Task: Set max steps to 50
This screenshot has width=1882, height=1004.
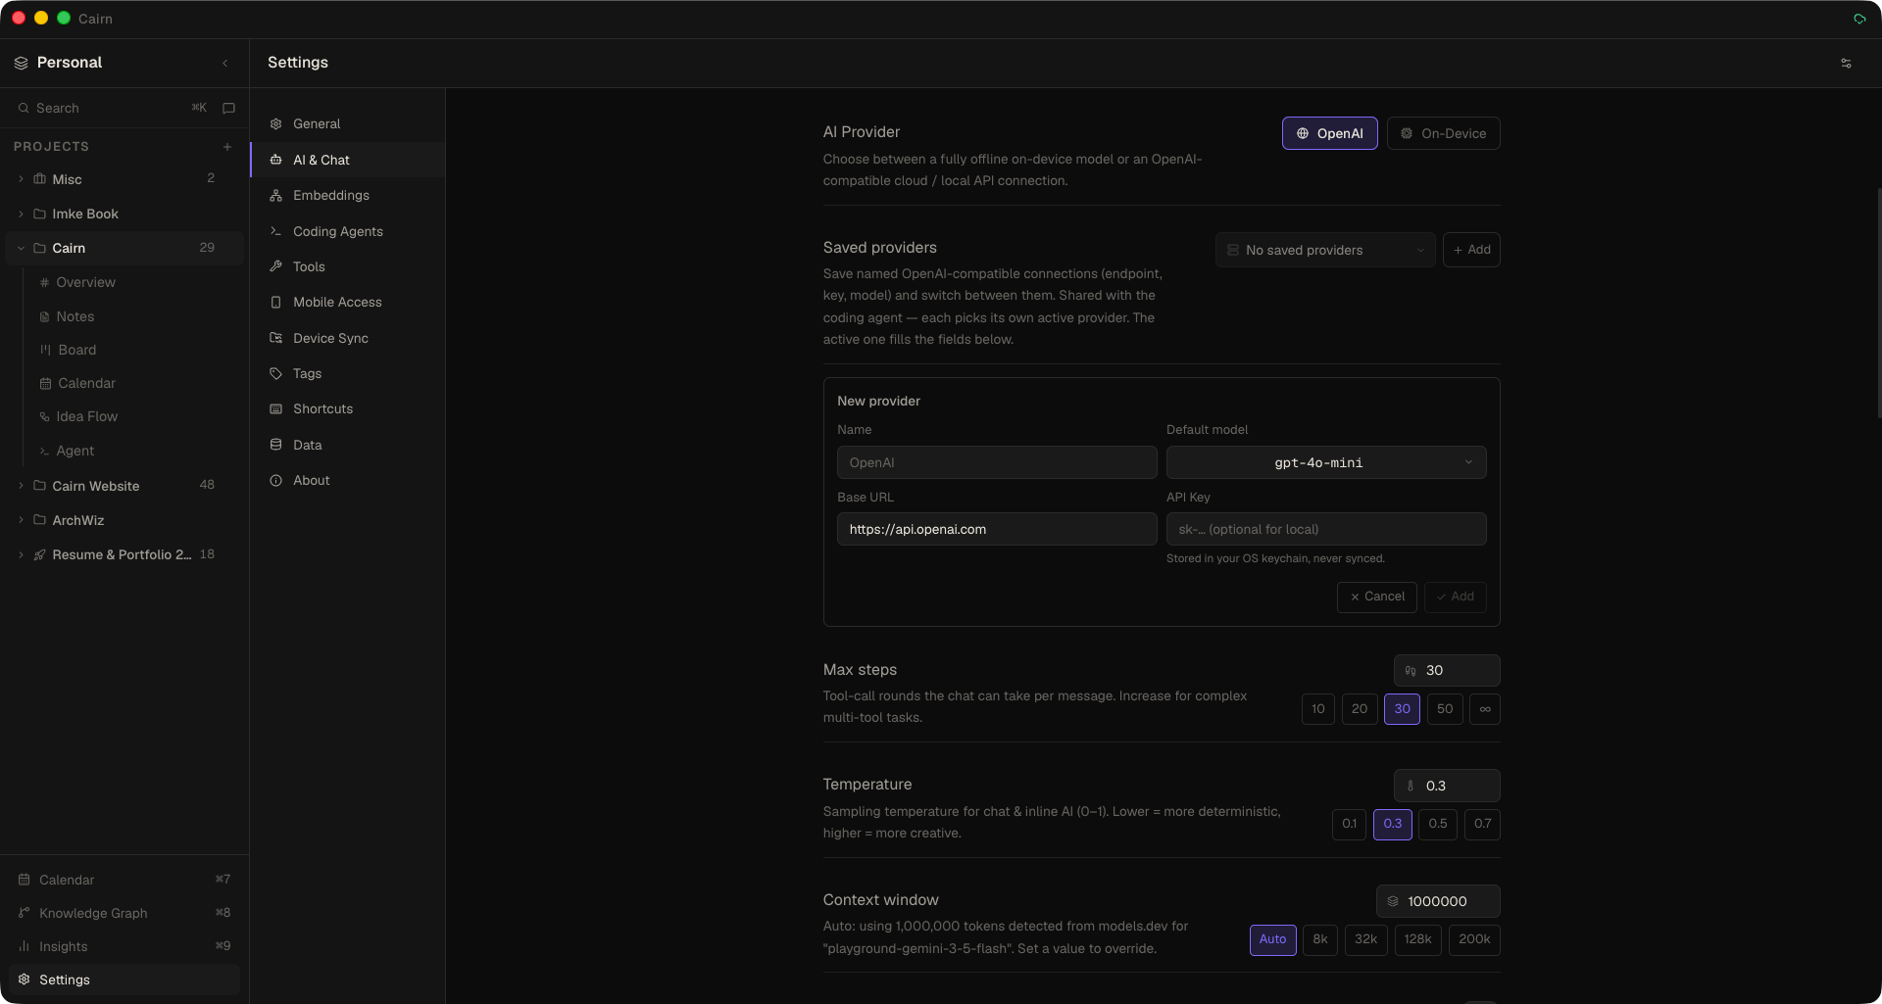Action: click(x=1445, y=709)
